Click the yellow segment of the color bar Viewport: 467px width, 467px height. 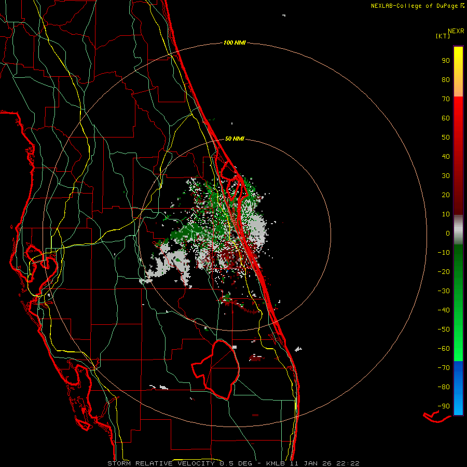click(458, 72)
